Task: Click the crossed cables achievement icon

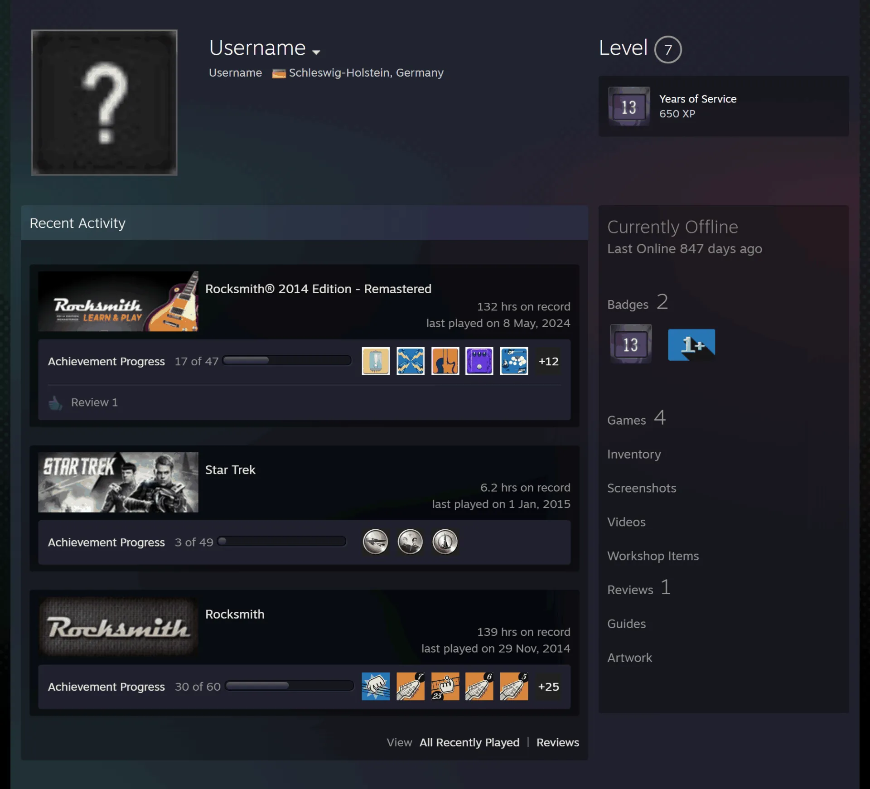Action: click(x=411, y=361)
